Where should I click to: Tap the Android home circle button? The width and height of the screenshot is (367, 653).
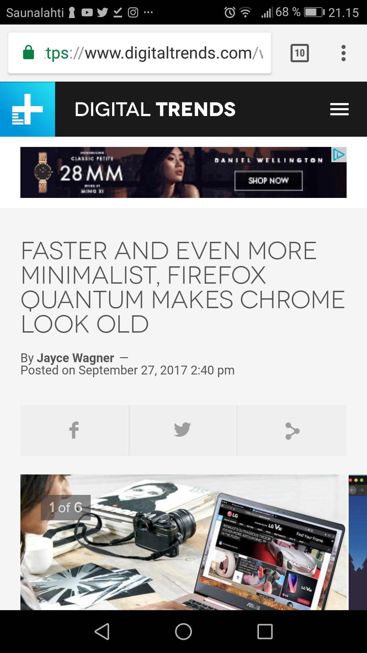[183, 632]
